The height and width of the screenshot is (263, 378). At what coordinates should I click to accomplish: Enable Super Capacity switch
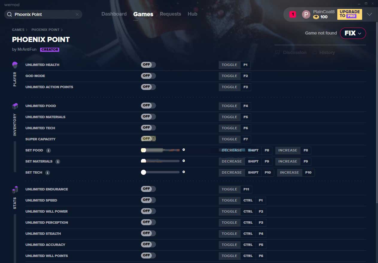(148, 139)
